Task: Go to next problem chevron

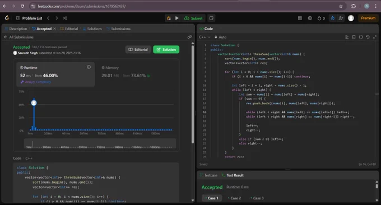Action: (x=57, y=18)
